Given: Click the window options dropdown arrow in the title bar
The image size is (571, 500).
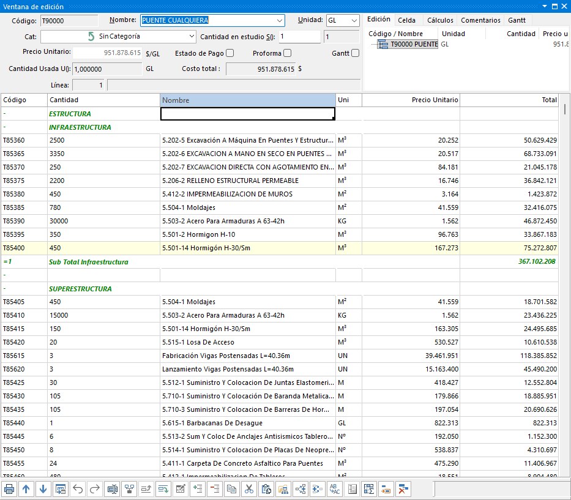Looking at the screenshot, I should pyautogui.click(x=545, y=6).
